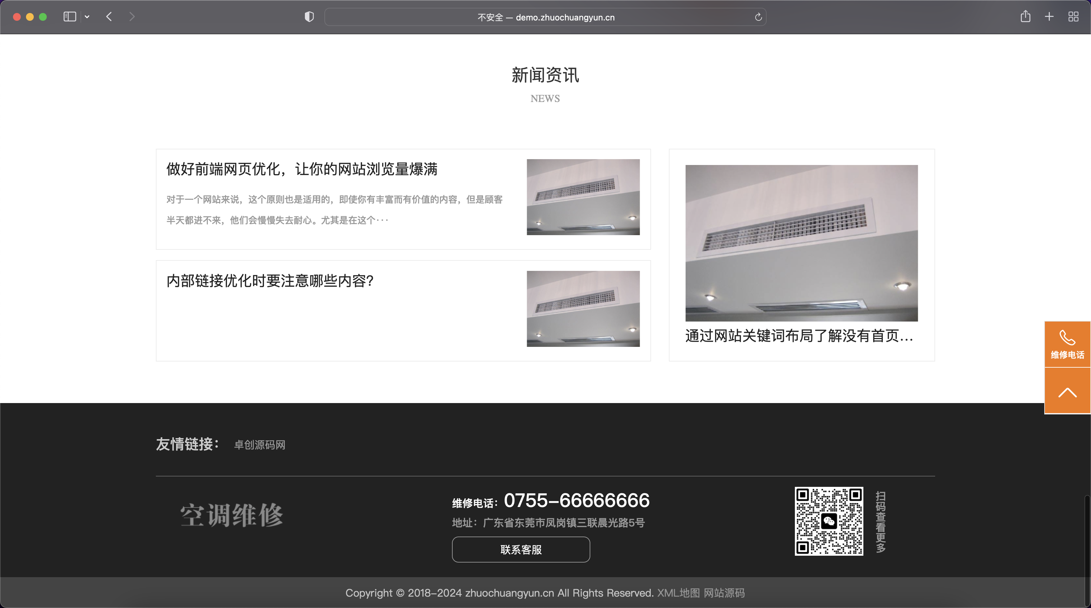Click the orange back-to-top arrow button
The image size is (1091, 608).
(x=1067, y=391)
